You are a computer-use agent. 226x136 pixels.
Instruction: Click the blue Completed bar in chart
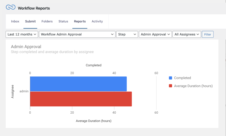[78, 84]
